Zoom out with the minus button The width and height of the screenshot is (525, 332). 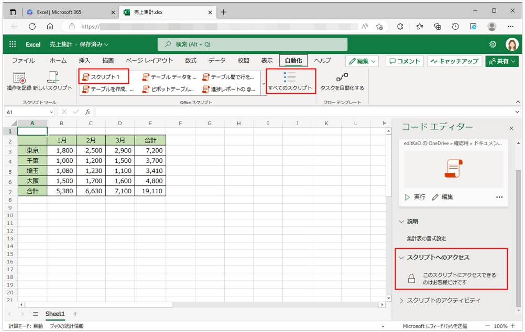[x=487, y=326]
